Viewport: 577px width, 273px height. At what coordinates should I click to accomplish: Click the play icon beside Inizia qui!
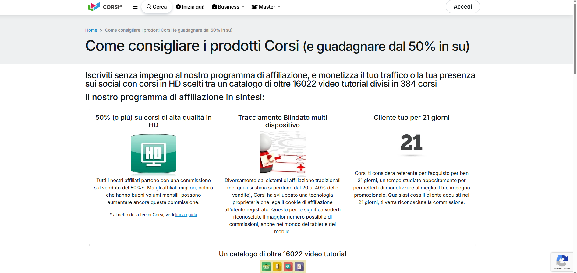tap(178, 7)
